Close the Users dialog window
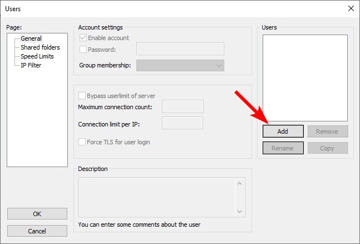The height and width of the screenshot is (244, 360). click(351, 8)
